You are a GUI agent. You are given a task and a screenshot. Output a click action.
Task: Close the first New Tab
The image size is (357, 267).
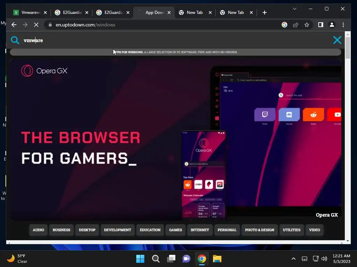click(210, 13)
